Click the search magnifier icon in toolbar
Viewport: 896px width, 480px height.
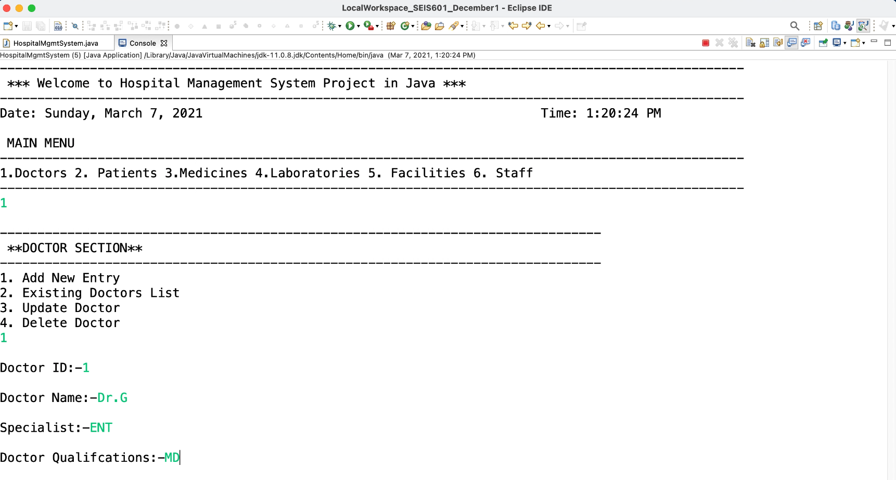click(x=795, y=26)
